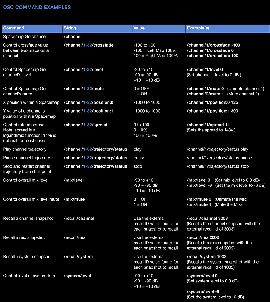
Task: Click the /mix/mute string
Action: 74,199
